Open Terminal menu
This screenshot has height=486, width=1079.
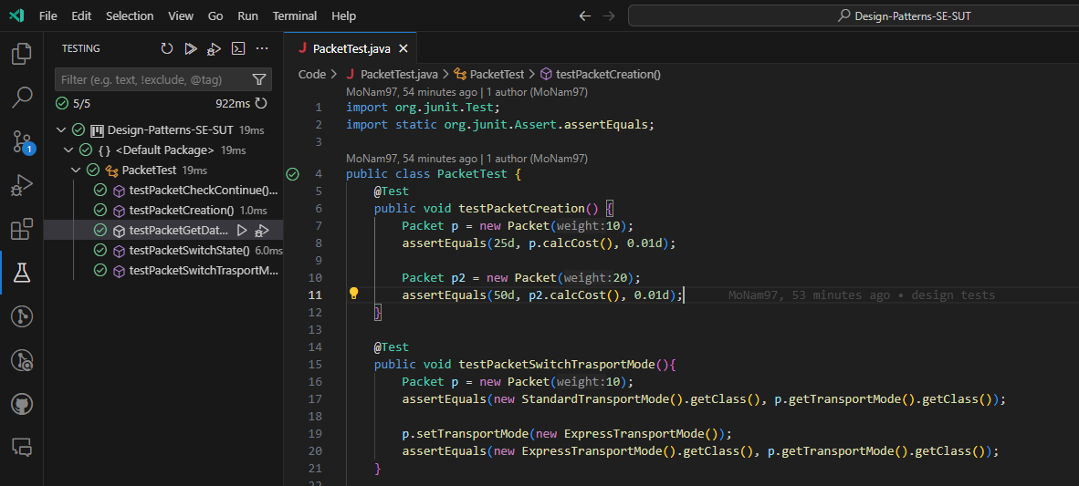[x=295, y=16]
